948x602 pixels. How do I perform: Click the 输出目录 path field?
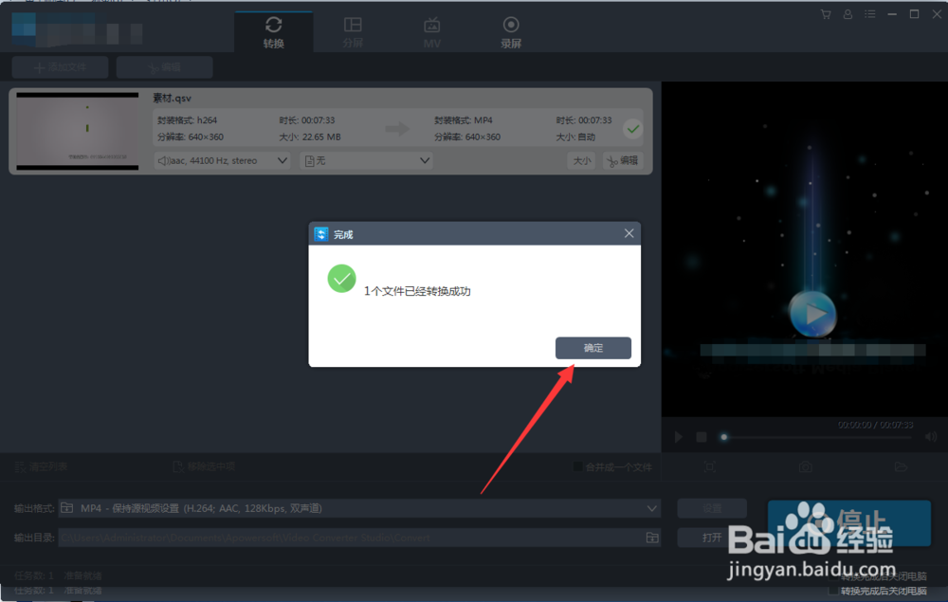[x=359, y=538]
